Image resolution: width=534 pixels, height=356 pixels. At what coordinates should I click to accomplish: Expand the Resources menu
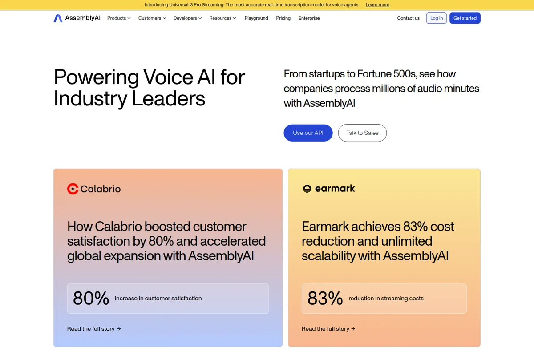[x=222, y=18]
